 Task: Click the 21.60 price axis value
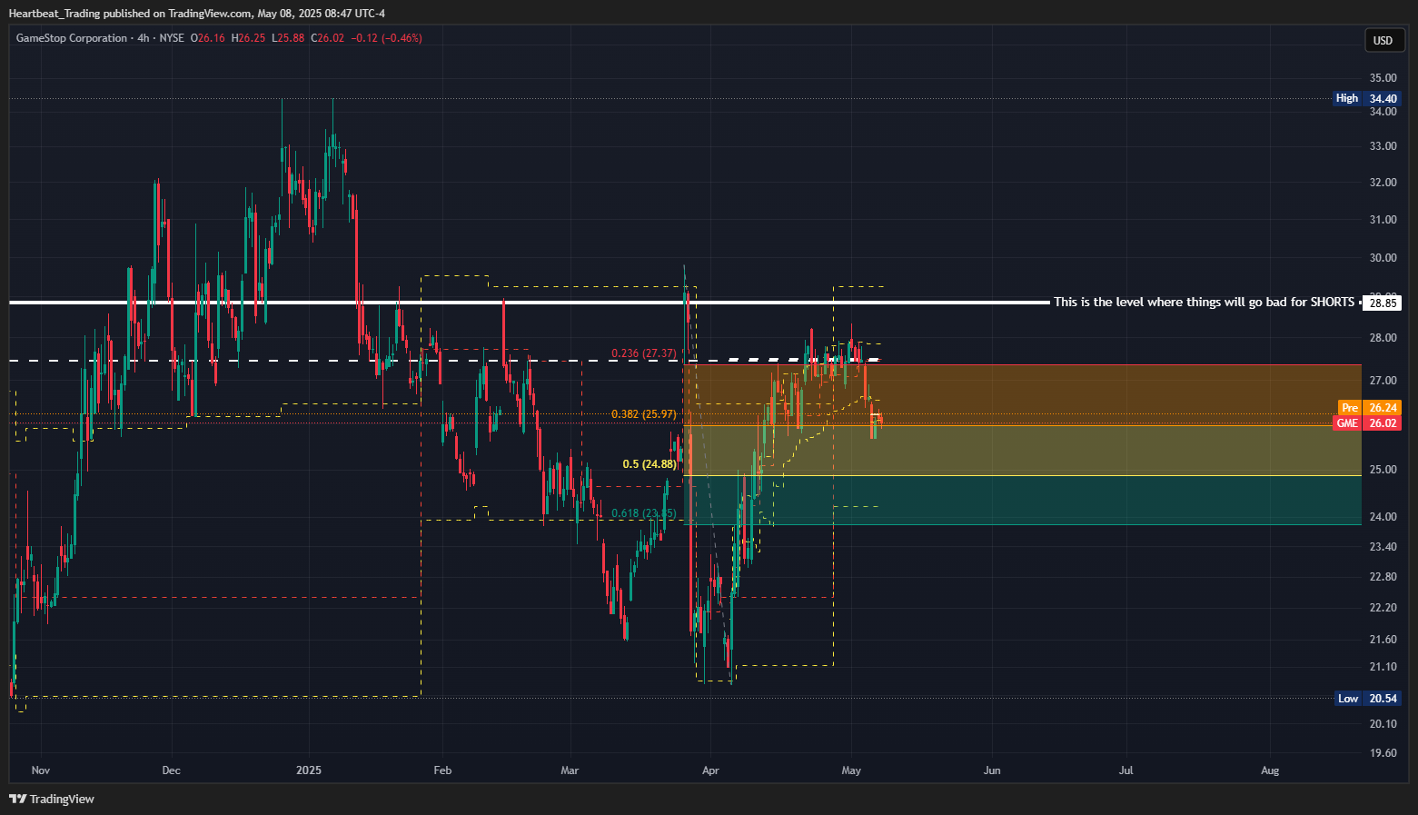coord(1383,640)
